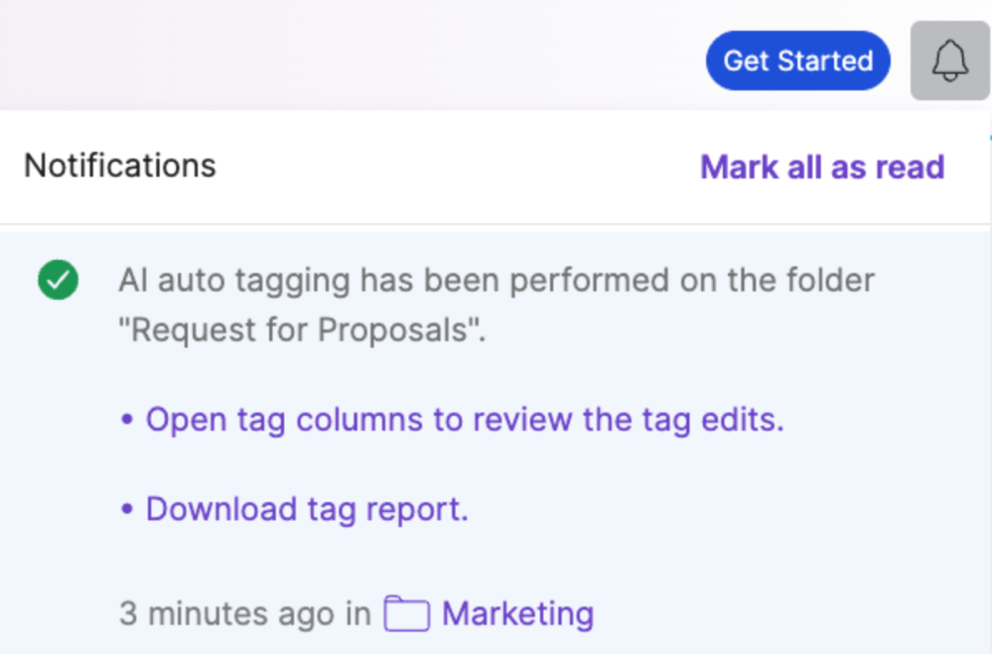Download the tag report
Viewport: 992px width, 654px height.
tap(307, 509)
